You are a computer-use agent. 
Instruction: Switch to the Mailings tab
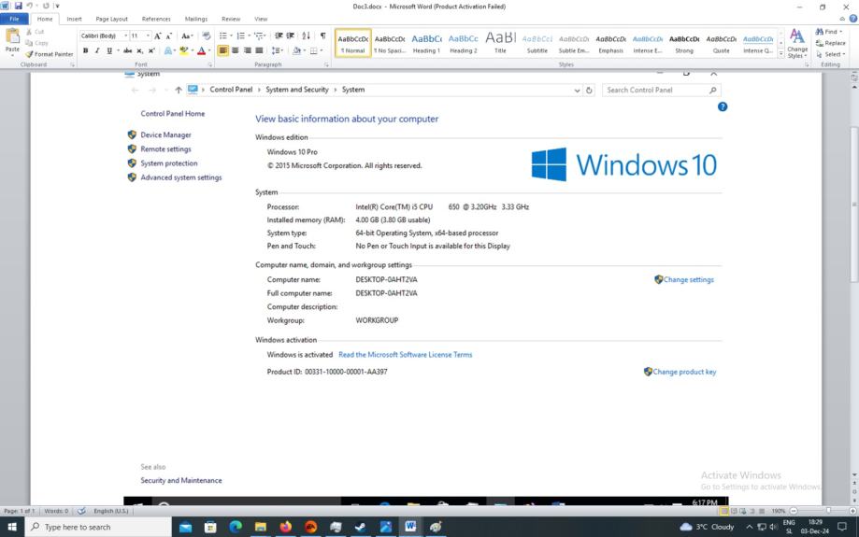[196, 19]
